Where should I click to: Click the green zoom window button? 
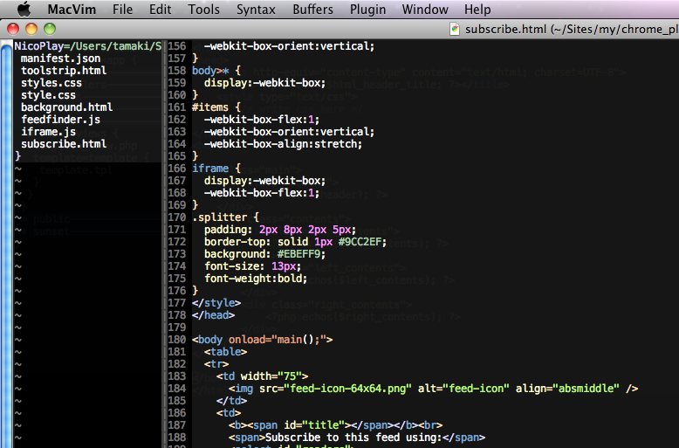point(50,29)
